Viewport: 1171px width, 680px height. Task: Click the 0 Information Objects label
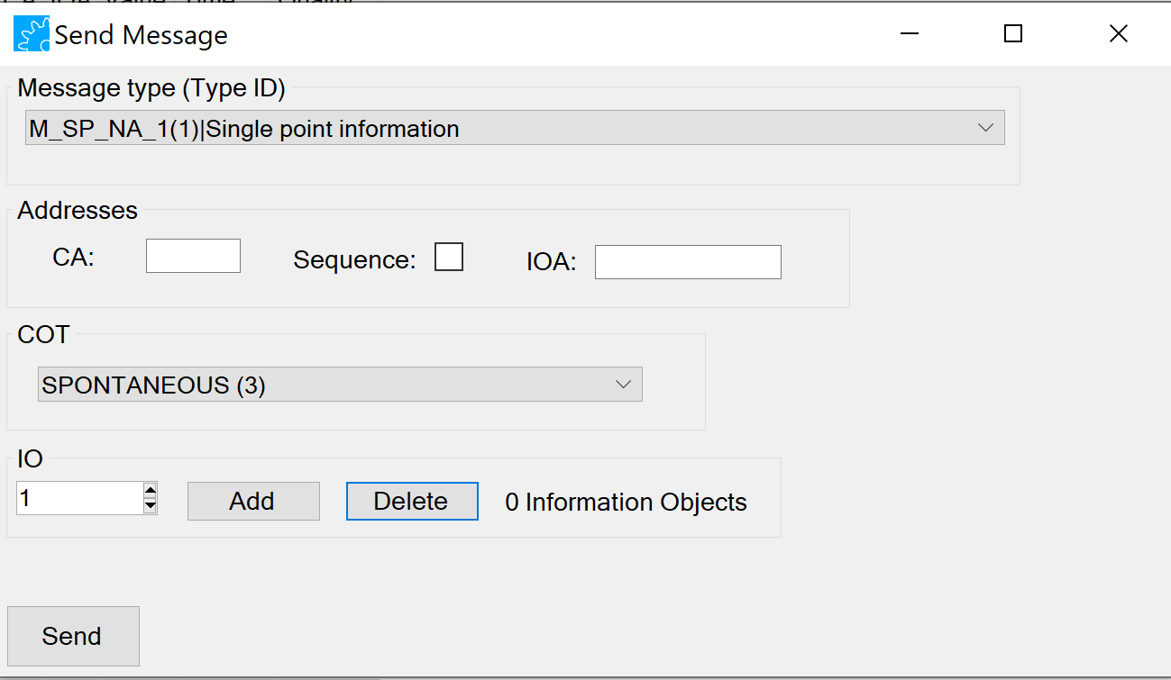pyautogui.click(x=626, y=502)
